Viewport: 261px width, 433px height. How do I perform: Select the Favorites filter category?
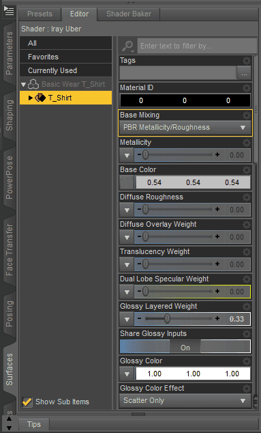tap(66, 57)
